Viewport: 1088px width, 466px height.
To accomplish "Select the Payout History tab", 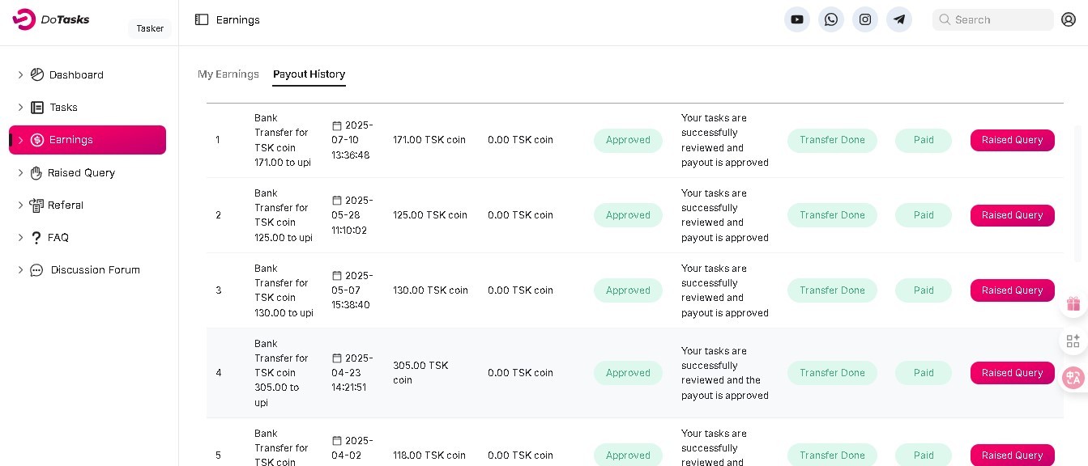I will pyautogui.click(x=309, y=74).
